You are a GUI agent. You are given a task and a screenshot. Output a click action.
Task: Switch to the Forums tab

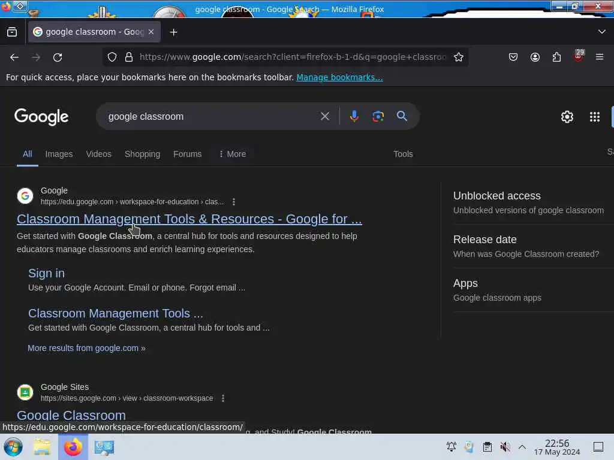pyautogui.click(x=187, y=154)
